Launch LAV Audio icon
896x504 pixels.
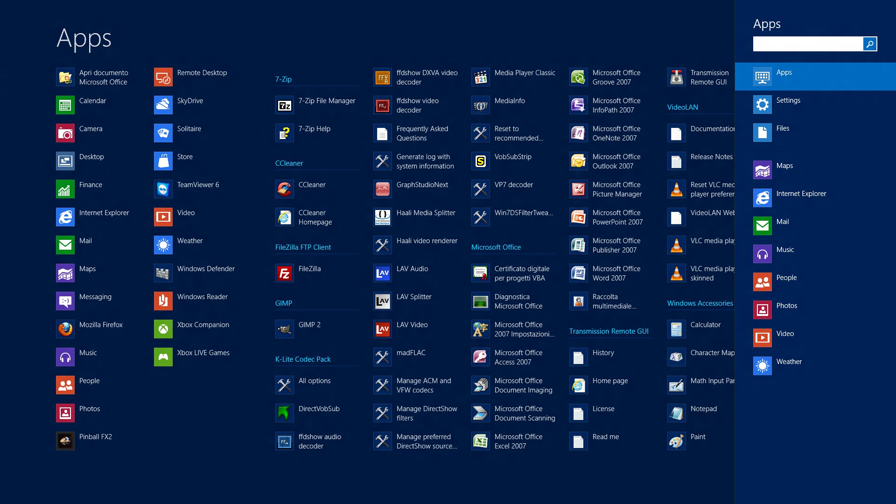point(383,273)
